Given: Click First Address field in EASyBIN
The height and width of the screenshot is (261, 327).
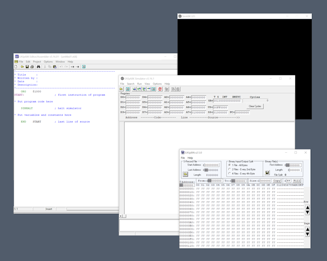Looking at the screenshot, I should click(293, 165).
